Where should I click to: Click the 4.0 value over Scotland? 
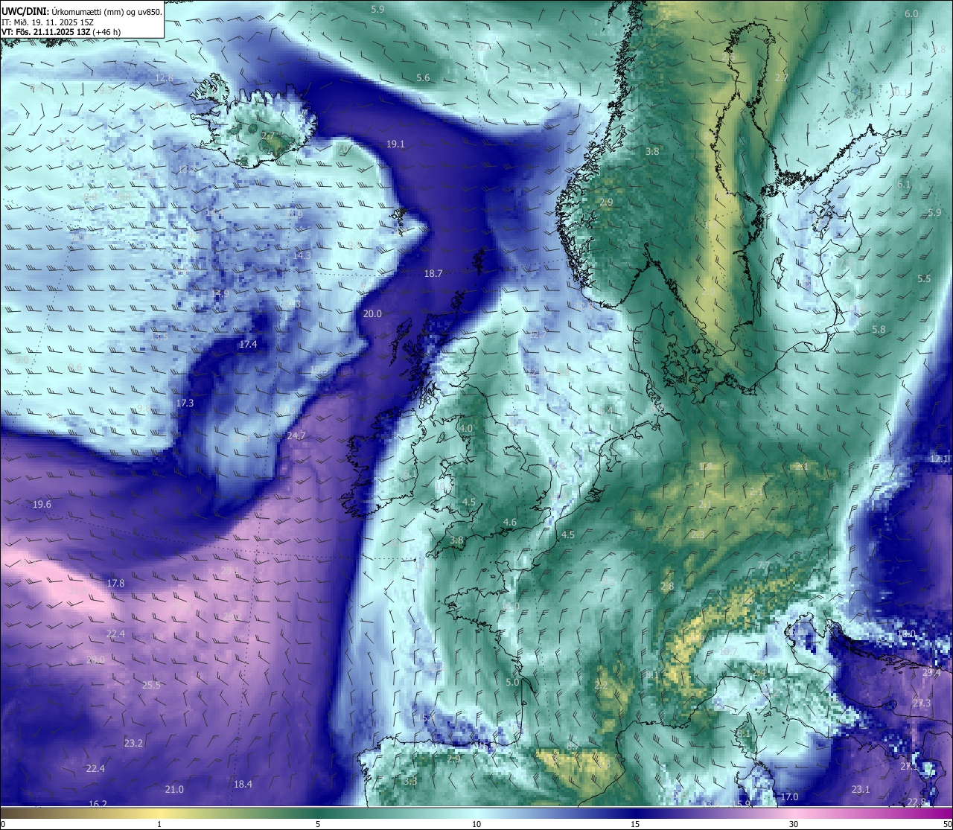466,429
